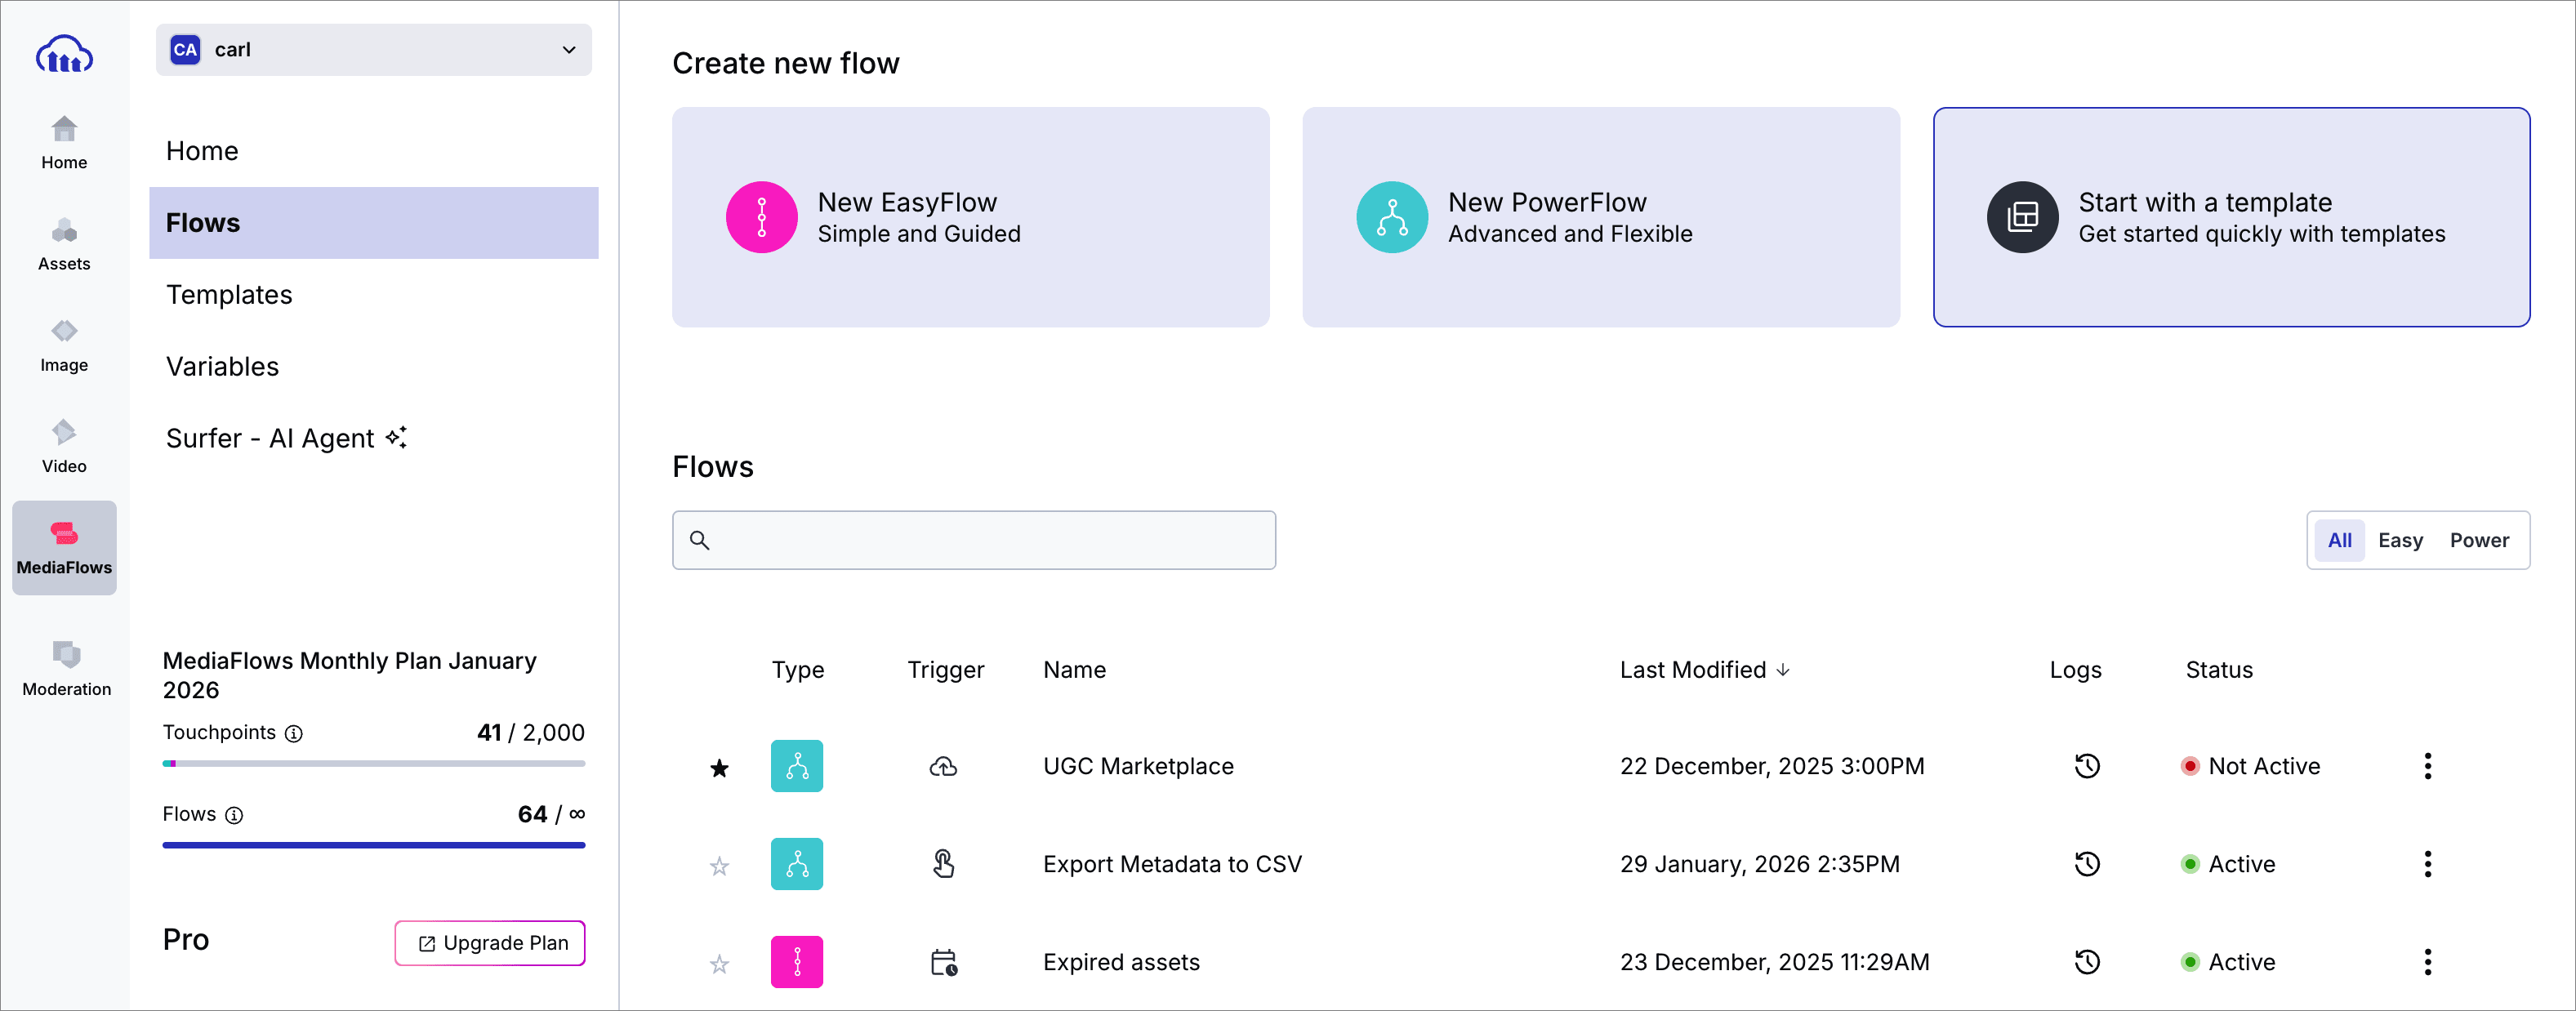Image resolution: width=2576 pixels, height=1011 pixels.
Task: Expand the carl account dropdown
Action: tap(373, 50)
